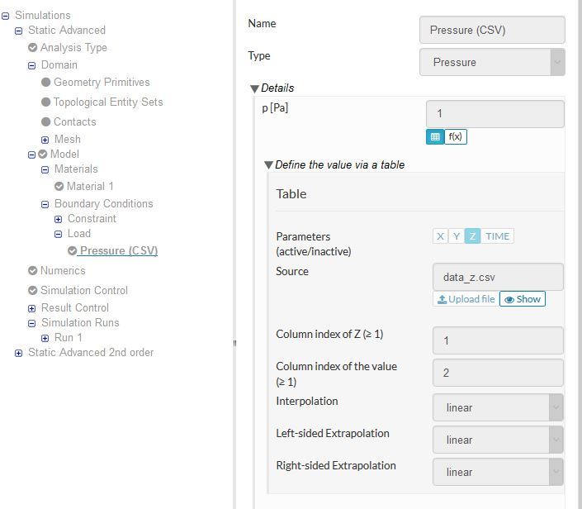The height and width of the screenshot is (509, 582).
Task: Expand the Mesh tree node
Action: pyautogui.click(x=45, y=140)
